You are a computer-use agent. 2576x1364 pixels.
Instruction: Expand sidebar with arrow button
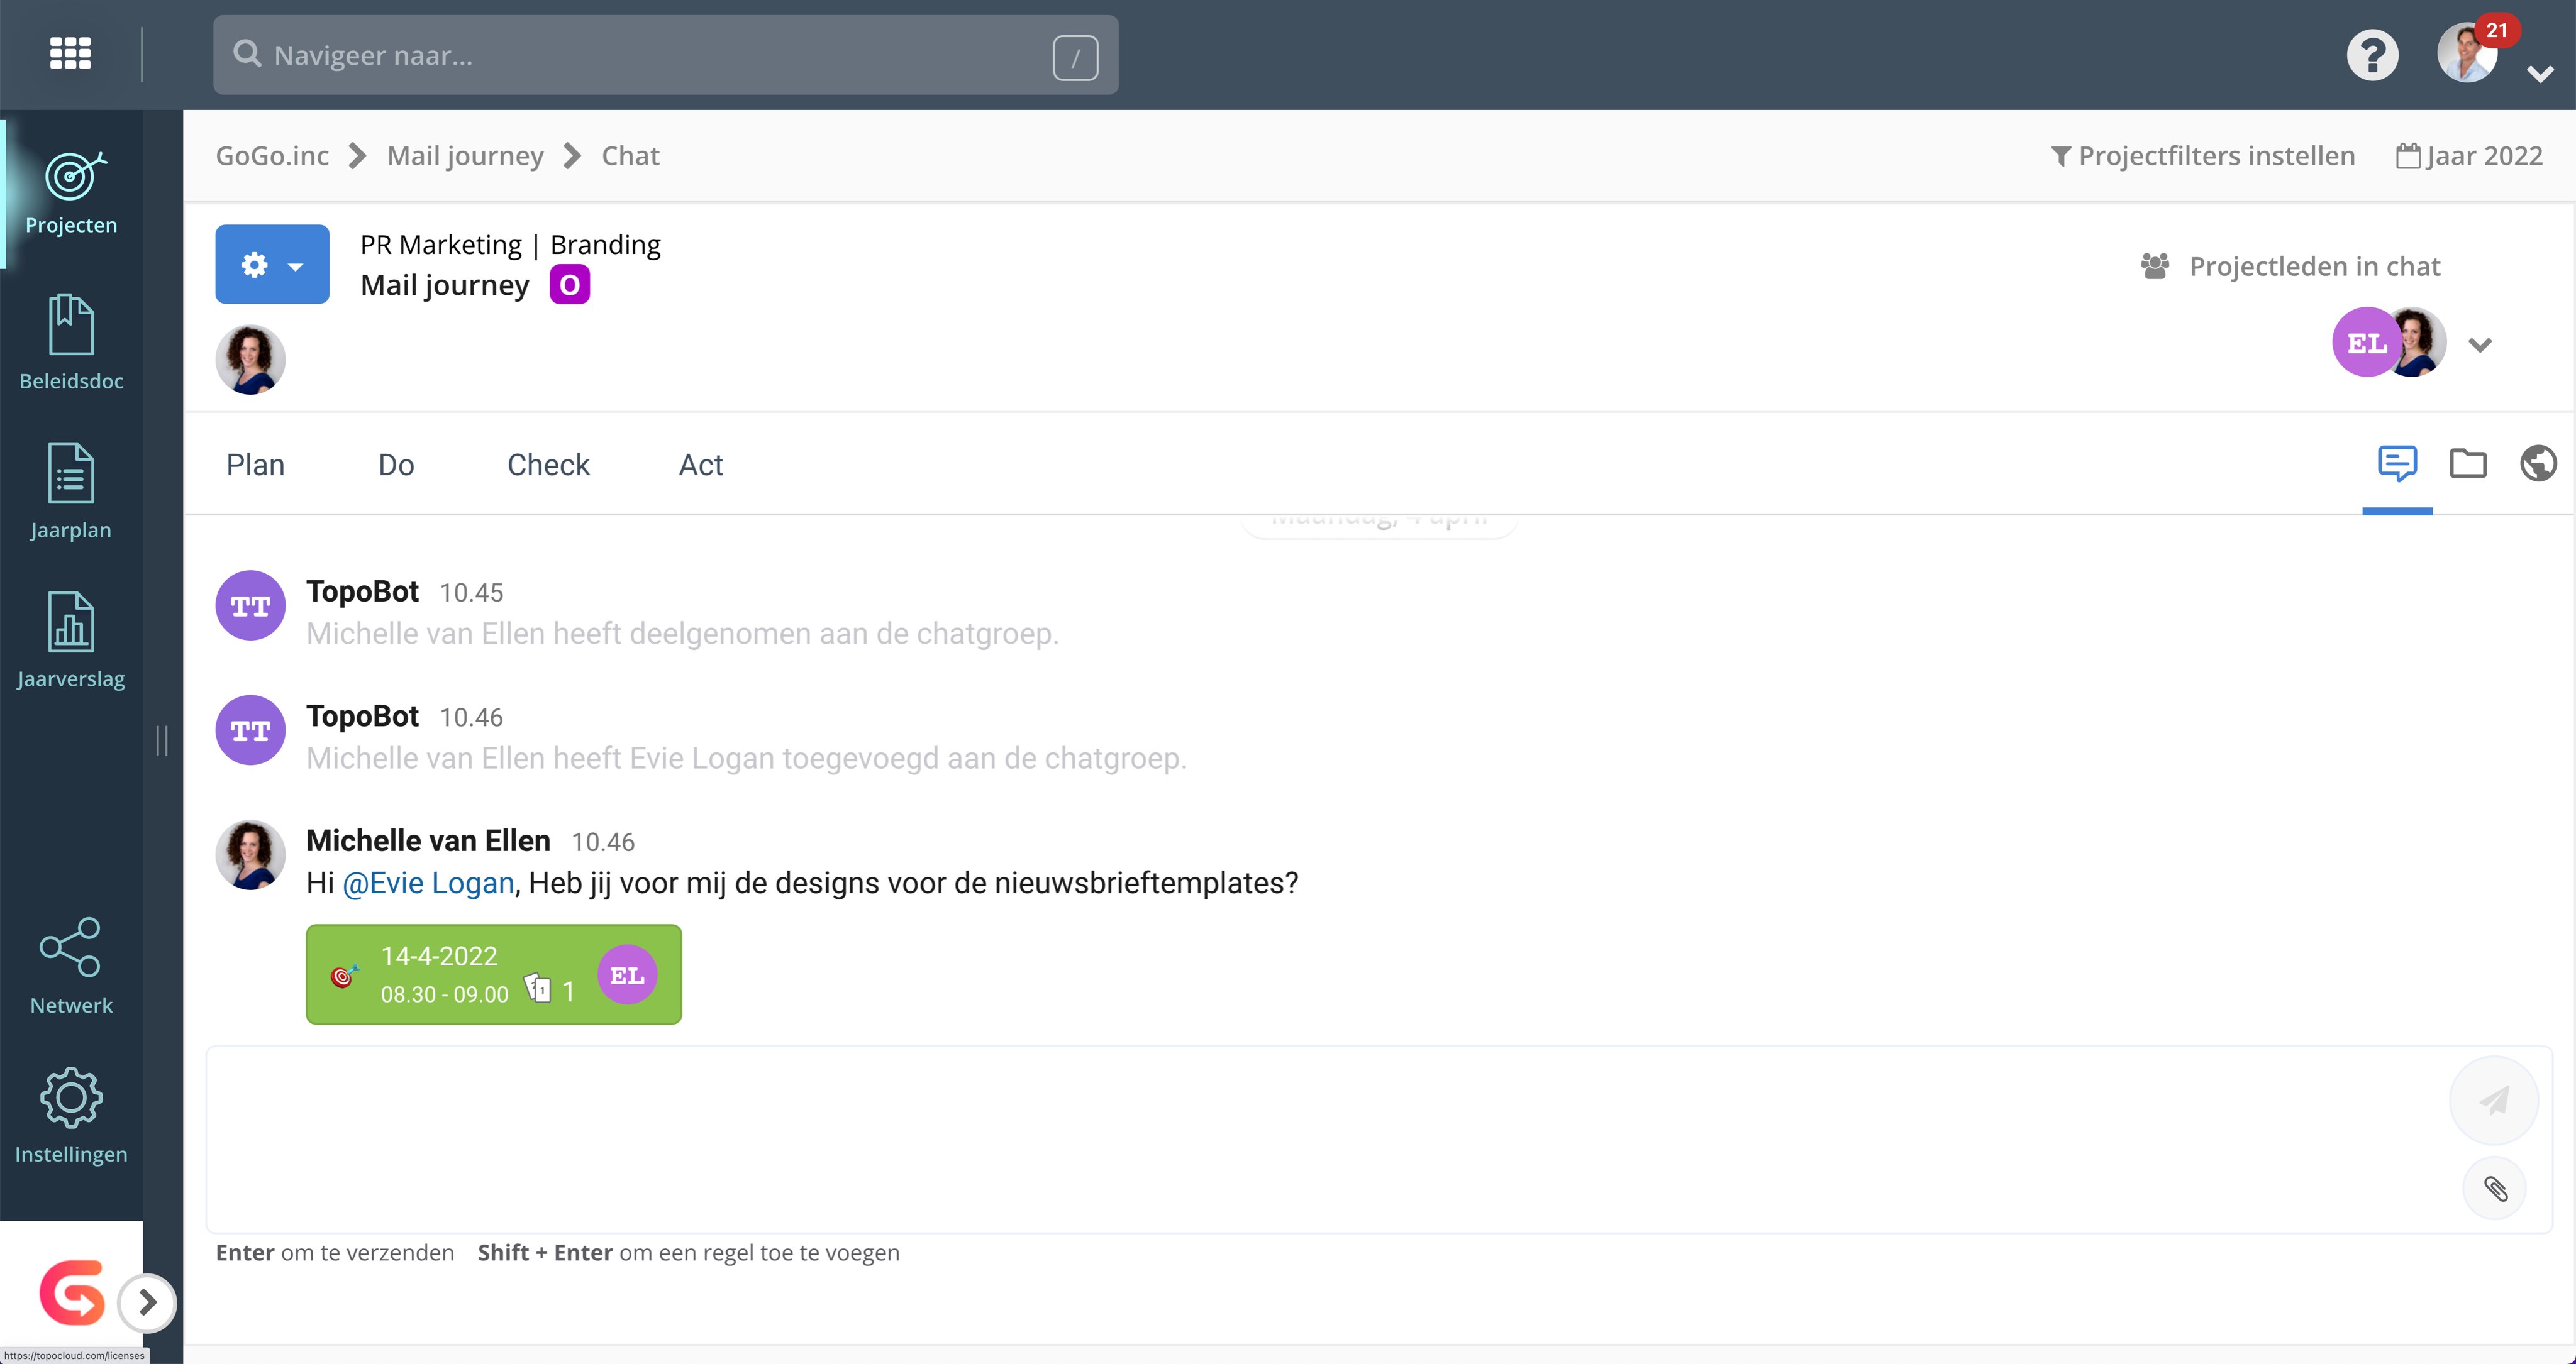tap(147, 1302)
